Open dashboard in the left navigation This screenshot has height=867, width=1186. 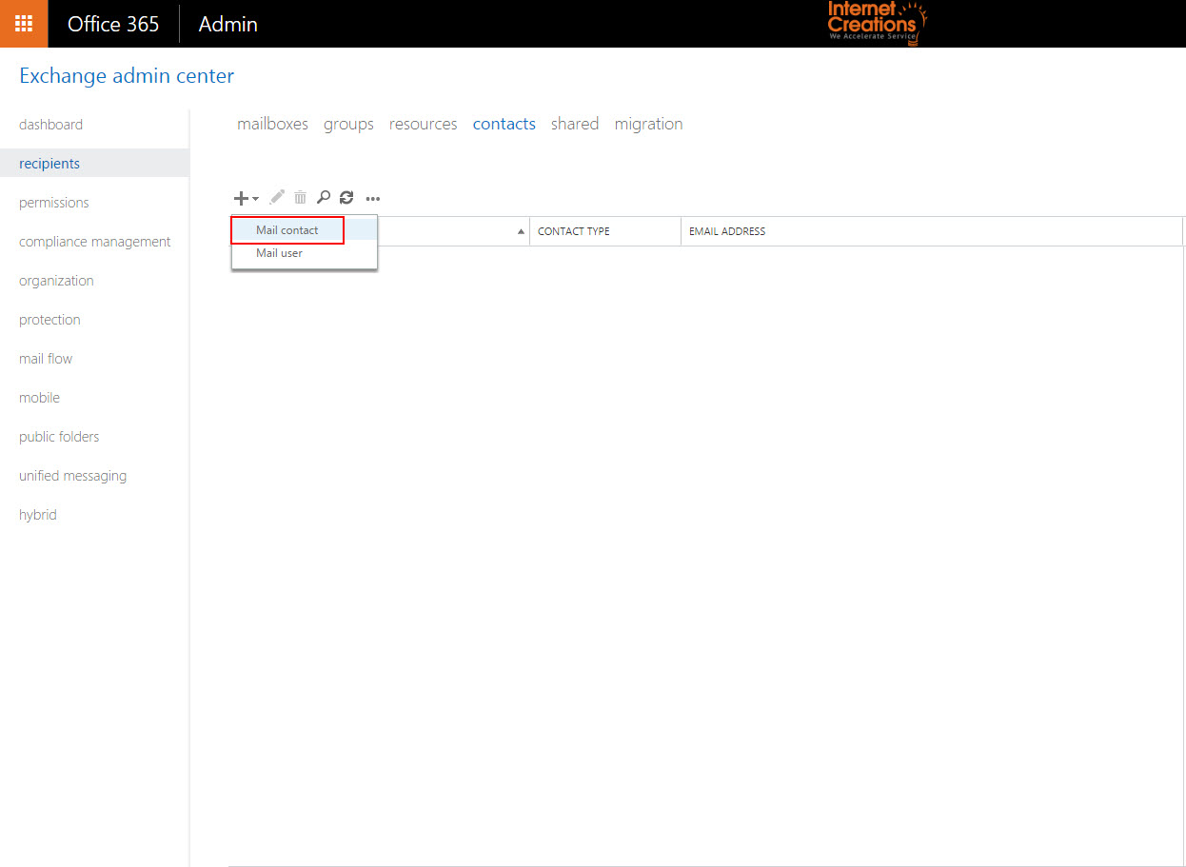pyautogui.click(x=50, y=125)
